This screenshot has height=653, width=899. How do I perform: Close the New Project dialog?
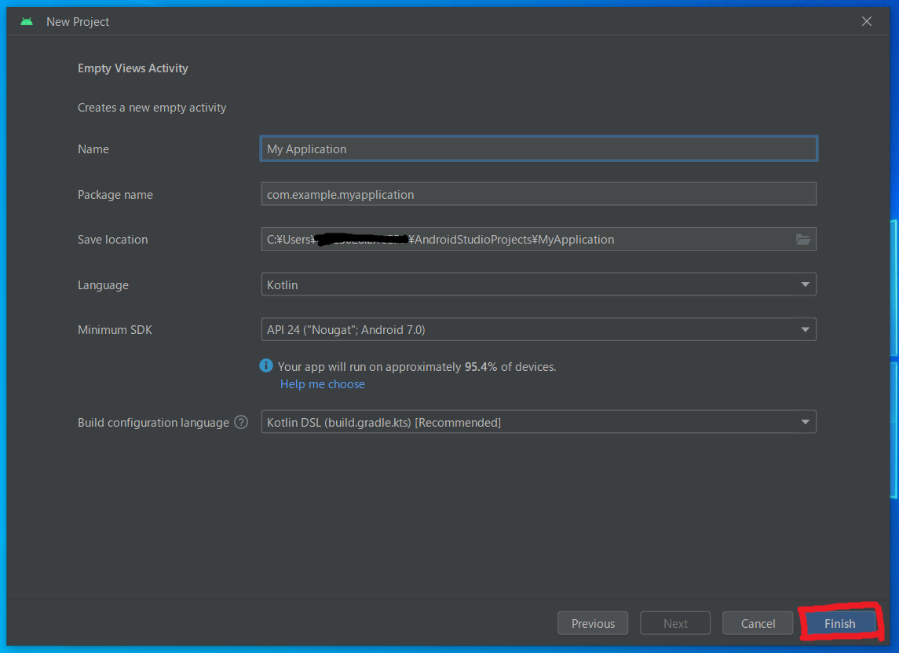click(x=866, y=21)
